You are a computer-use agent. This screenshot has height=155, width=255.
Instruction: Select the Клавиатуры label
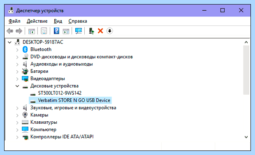[x=44, y=122]
